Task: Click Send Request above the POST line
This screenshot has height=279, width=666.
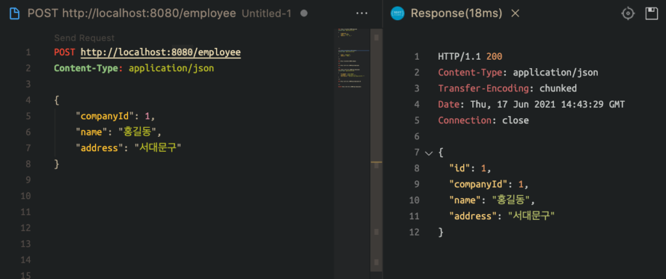Action: coord(84,38)
